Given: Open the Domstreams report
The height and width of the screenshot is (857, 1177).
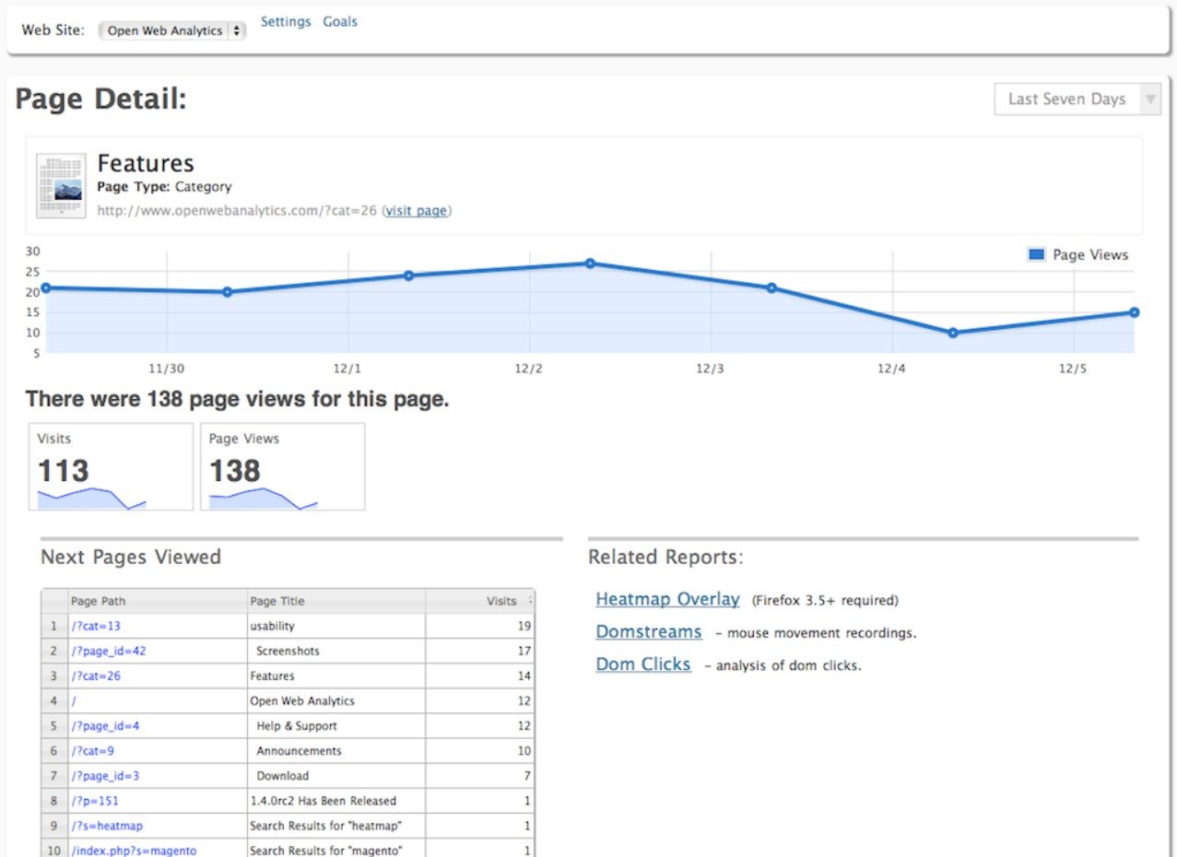Looking at the screenshot, I should (x=648, y=632).
